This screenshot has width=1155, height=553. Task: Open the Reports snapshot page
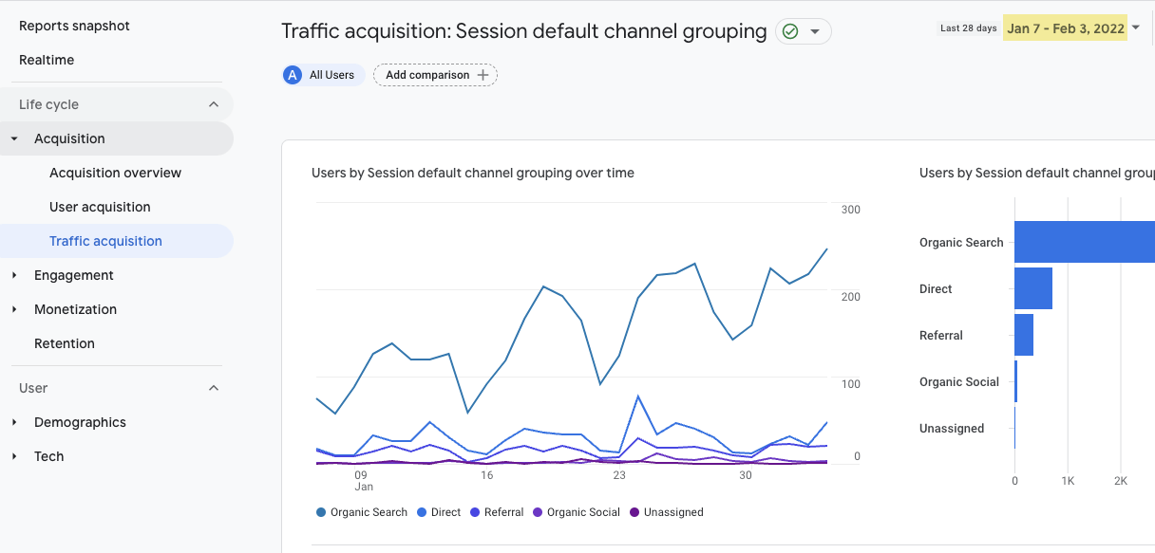coord(74,26)
